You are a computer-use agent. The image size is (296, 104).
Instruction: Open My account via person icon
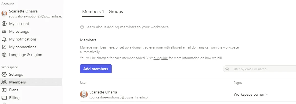pos(4,24)
